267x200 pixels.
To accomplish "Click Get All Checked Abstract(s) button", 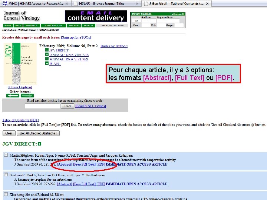I will 38,133.
